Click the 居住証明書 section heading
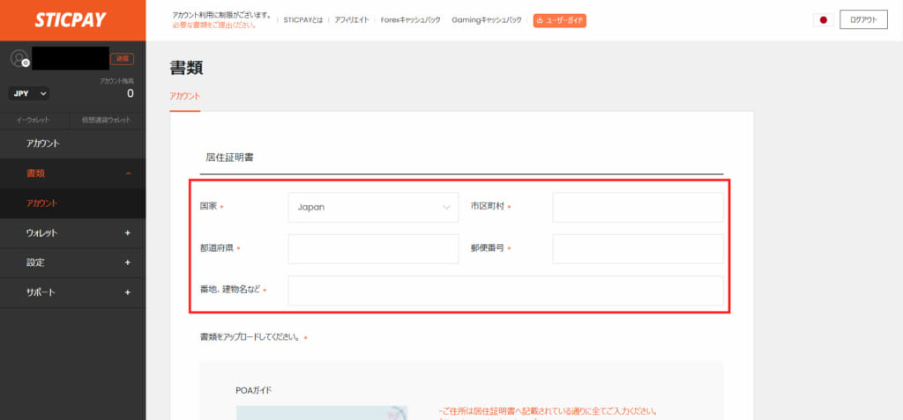Image resolution: width=903 pixels, height=420 pixels. [x=230, y=158]
